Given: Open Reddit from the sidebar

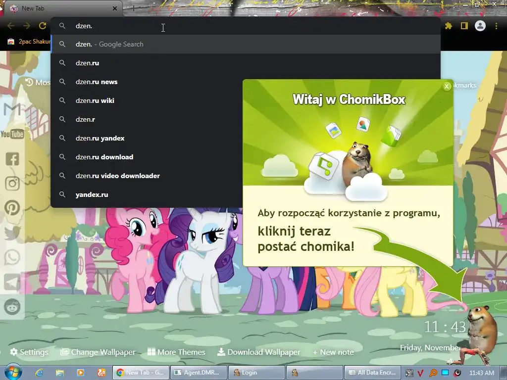Looking at the screenshot, I should (x=12, y=307).
